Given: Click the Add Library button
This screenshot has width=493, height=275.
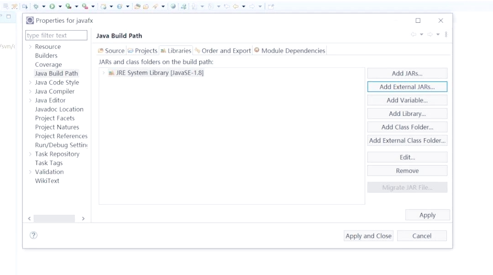Looking at the screenshot, I should (x=407, y=114).
